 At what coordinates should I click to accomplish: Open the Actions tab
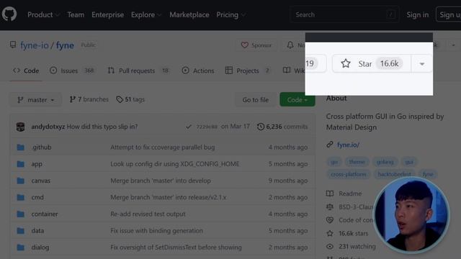click(198, 71)
